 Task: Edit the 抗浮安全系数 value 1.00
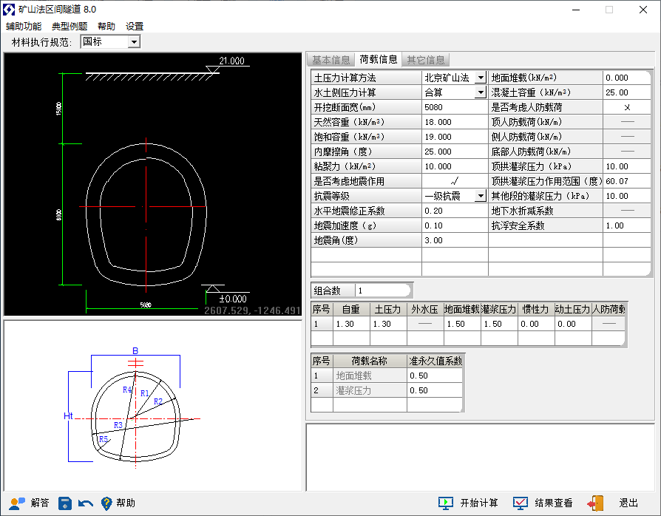coord(627,225)
